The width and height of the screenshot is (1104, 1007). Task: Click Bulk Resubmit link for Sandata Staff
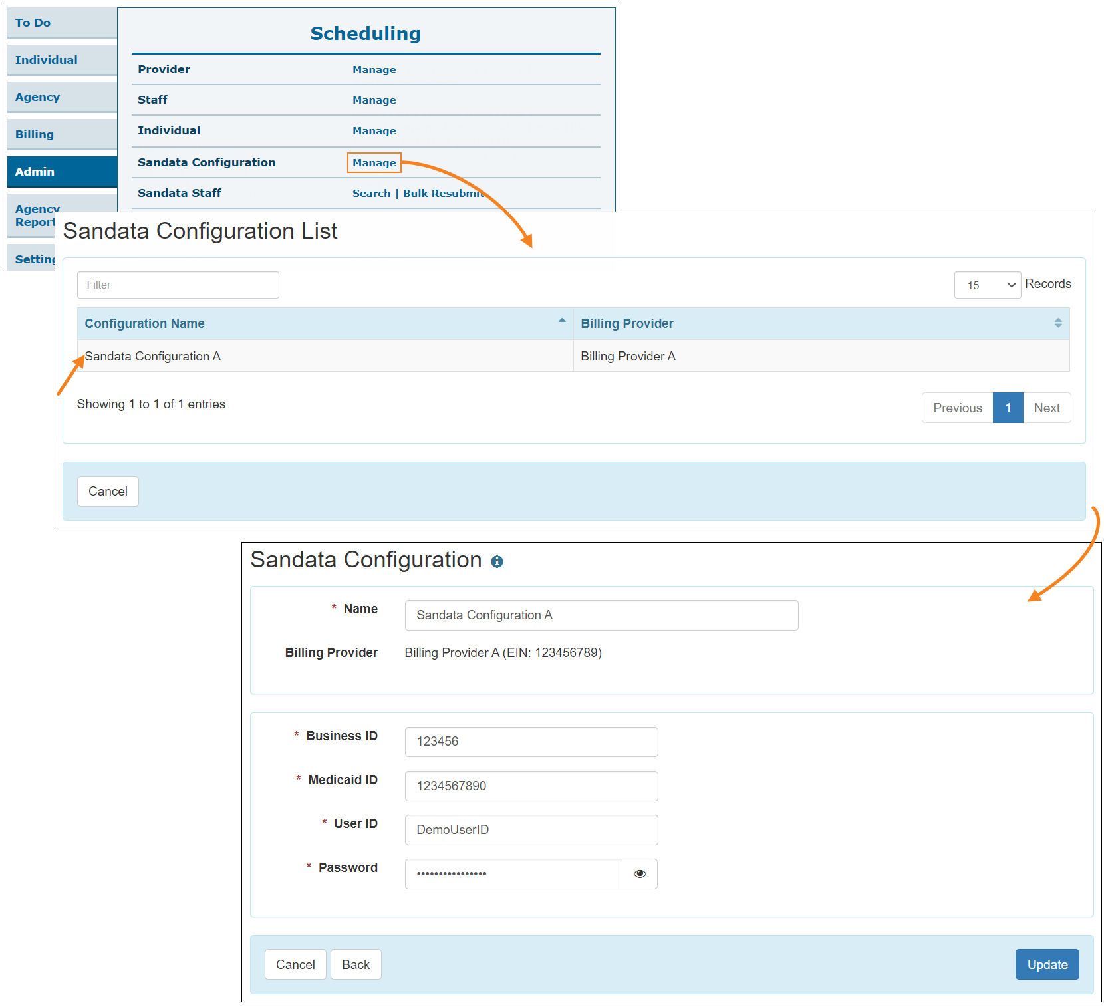pos(443,194)
